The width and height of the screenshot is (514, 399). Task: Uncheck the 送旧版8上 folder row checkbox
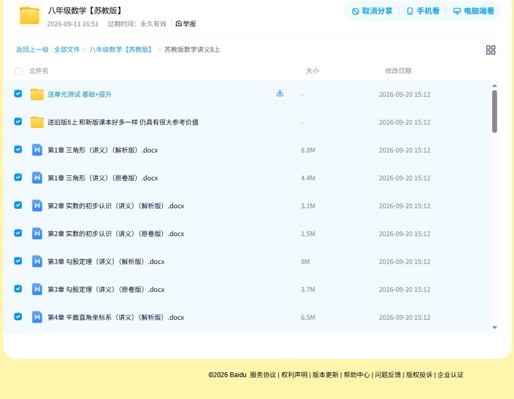tap(18, 121)
